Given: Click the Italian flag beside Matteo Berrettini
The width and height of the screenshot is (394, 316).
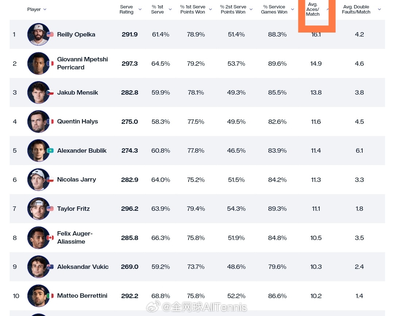Looking at the screenshot, I should coord(50,296).
